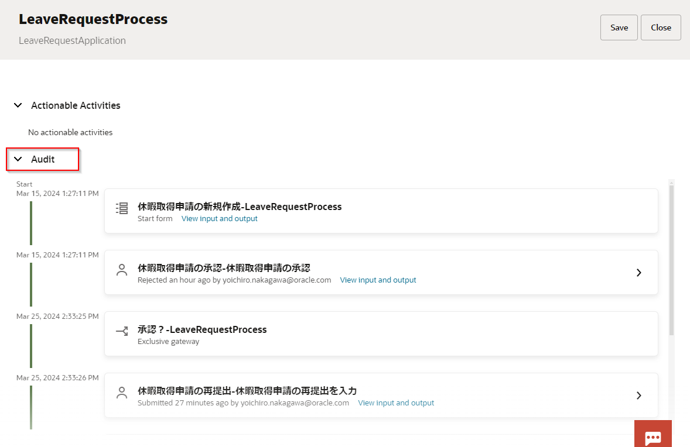Viewport: 690px width, 447px height.
Task: Open View input and output for Start form
Action: pos(219,219)
